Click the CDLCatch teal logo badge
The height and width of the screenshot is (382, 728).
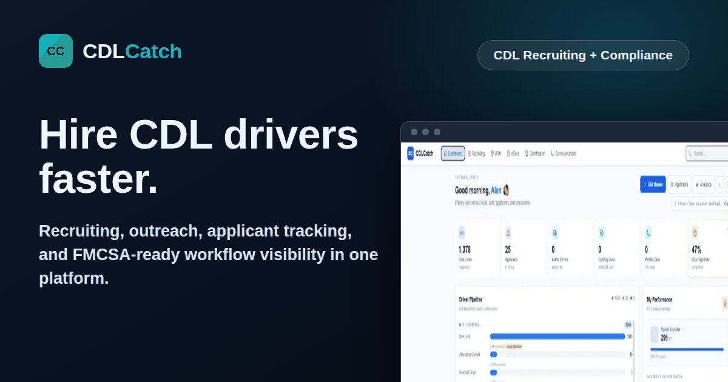click(56, 51)
